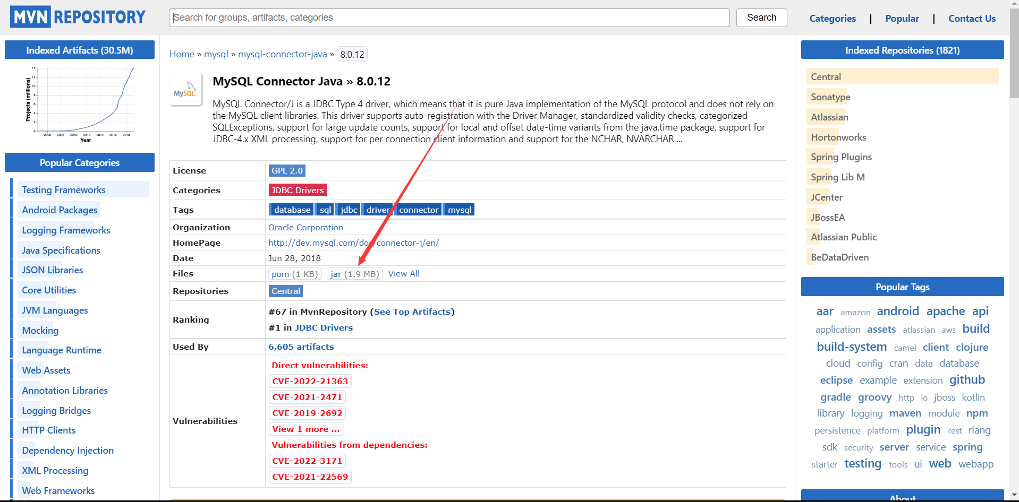Open CVE-2022-3171 dependency vulnerability
Image resolution: width=1019 pixels, height=502 pixels.
[307, 461]
